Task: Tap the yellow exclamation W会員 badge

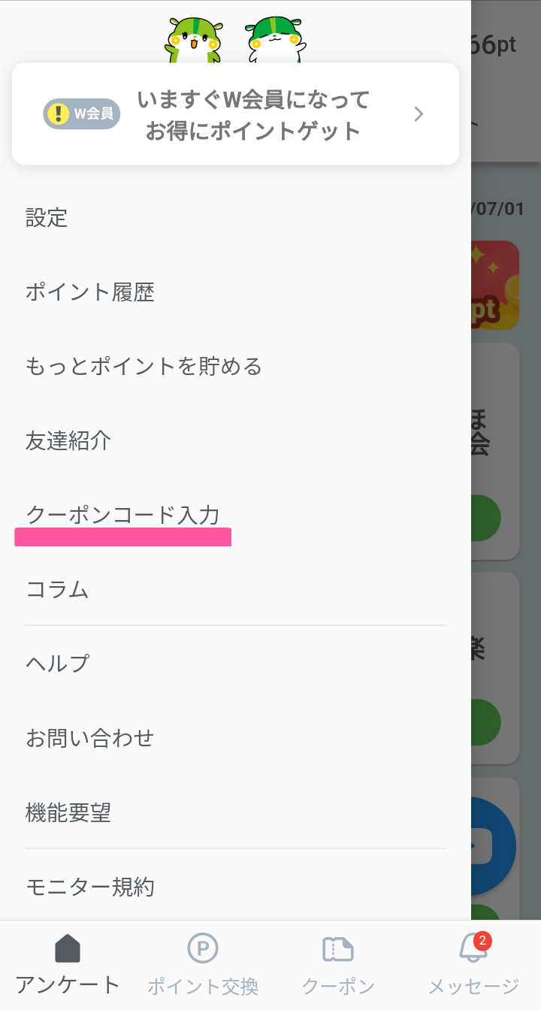Action: pos(81,114)
